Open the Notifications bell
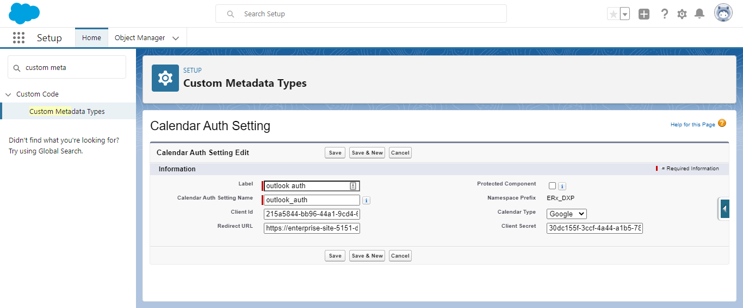This screenshot has width=743, height=308. pyautogui.click(x=700, y=14)
